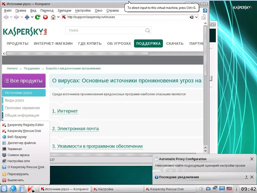Reload the page with the green refresh icon
The image size is (257, 193).
37,17
